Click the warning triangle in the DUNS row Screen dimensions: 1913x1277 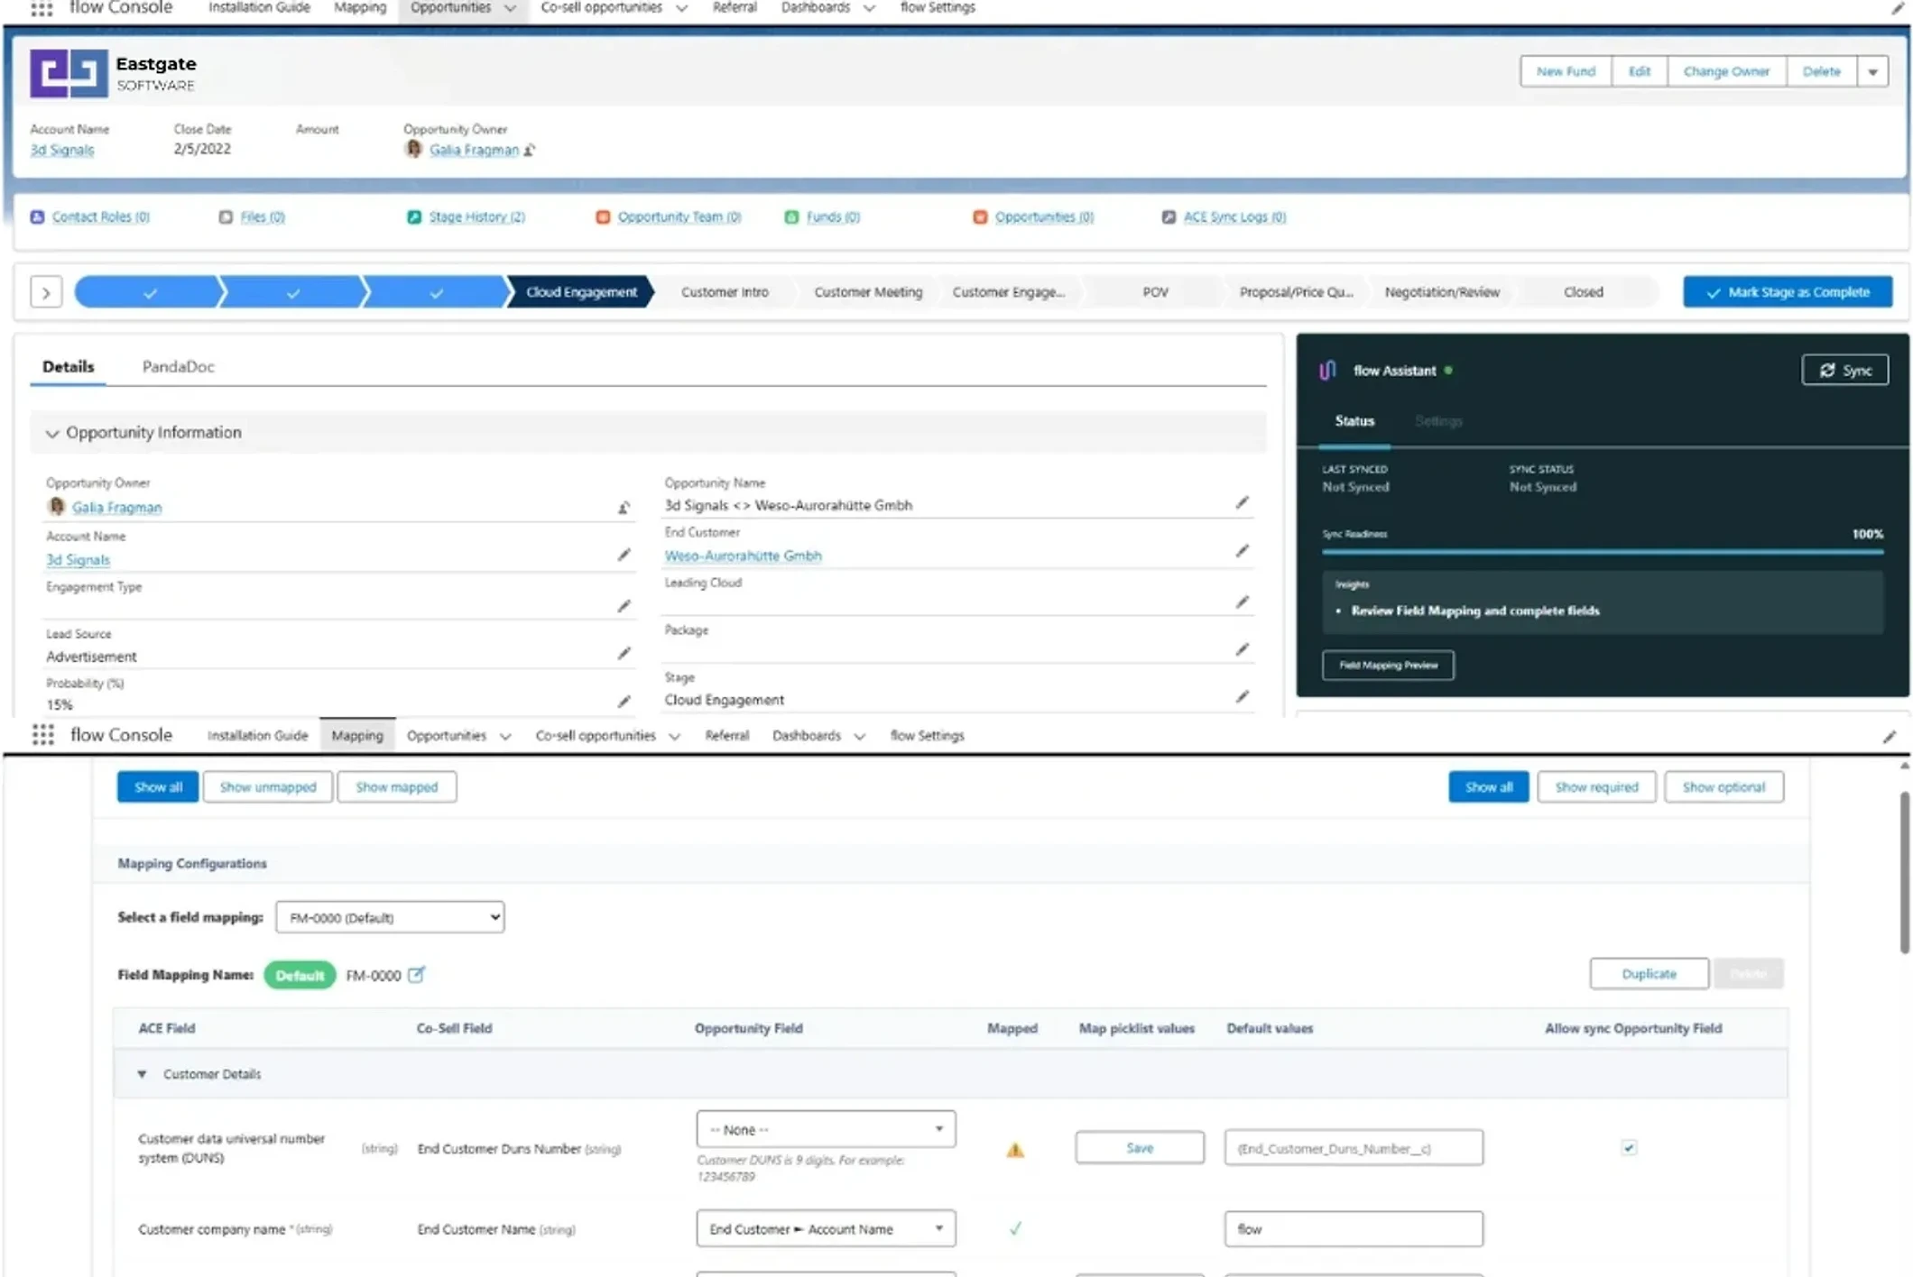tap(1015, 1150)
